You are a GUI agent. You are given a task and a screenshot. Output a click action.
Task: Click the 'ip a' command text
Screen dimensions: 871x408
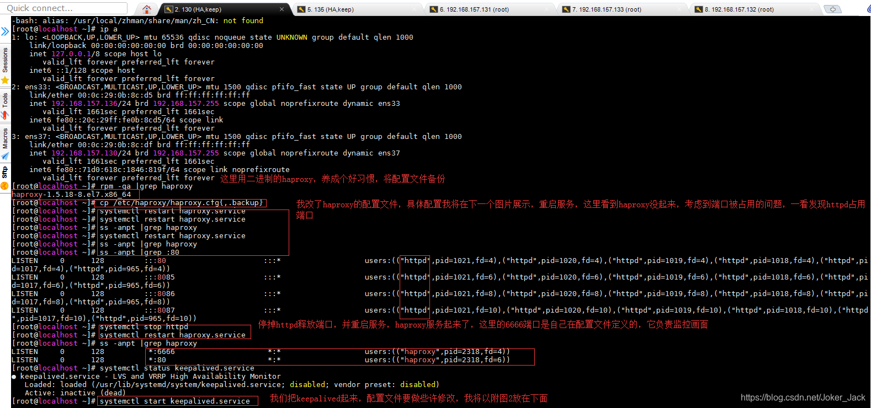[x=109, y=29]
